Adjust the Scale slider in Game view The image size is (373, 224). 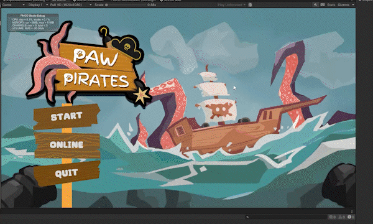(125, 5)
